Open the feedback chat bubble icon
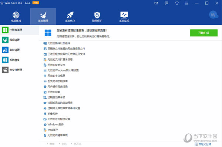Screen dimensions: 222x147 [166, 3]
